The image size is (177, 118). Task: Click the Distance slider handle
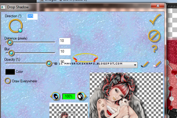click(10, 43)
